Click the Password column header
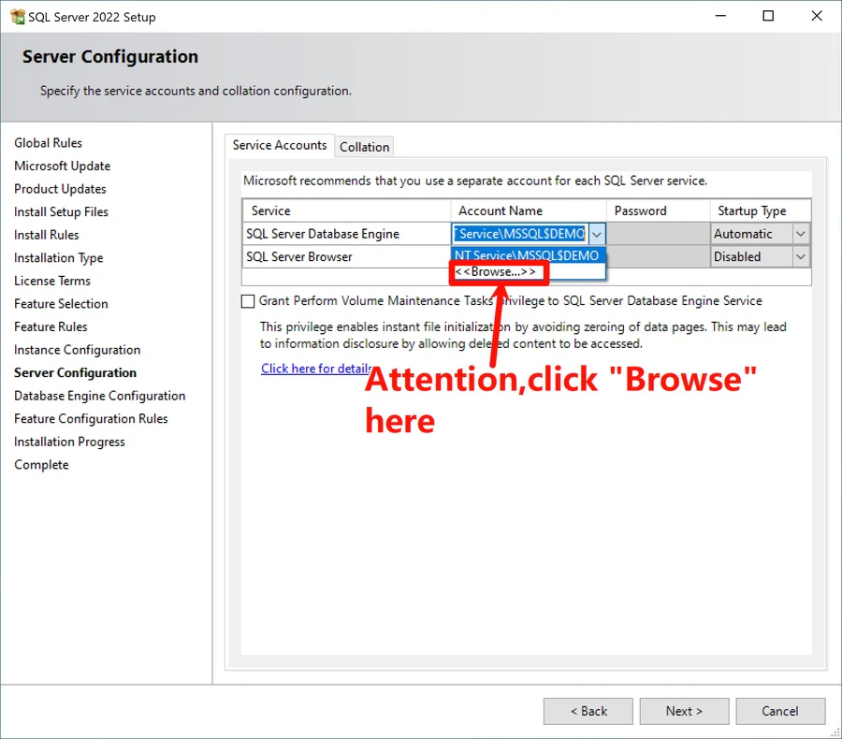The height and width of the screenshot is (739, 842). tap(659, 210)
